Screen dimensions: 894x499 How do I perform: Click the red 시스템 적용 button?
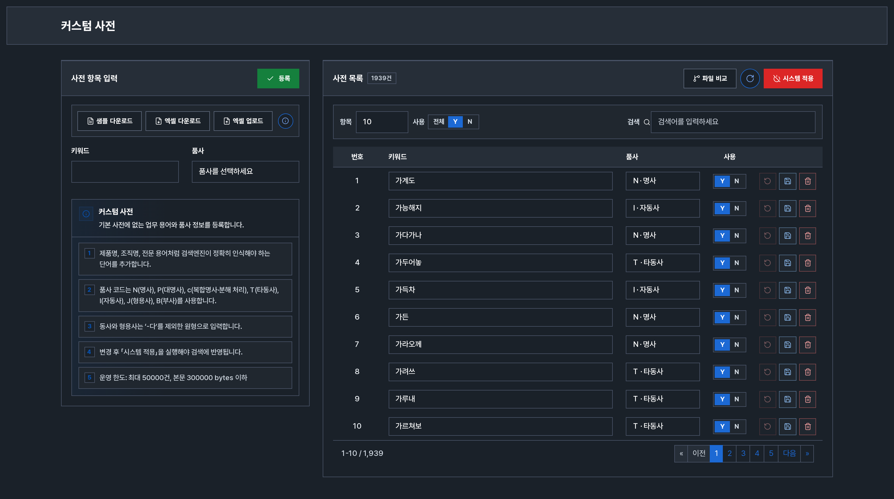pos(793,79)
